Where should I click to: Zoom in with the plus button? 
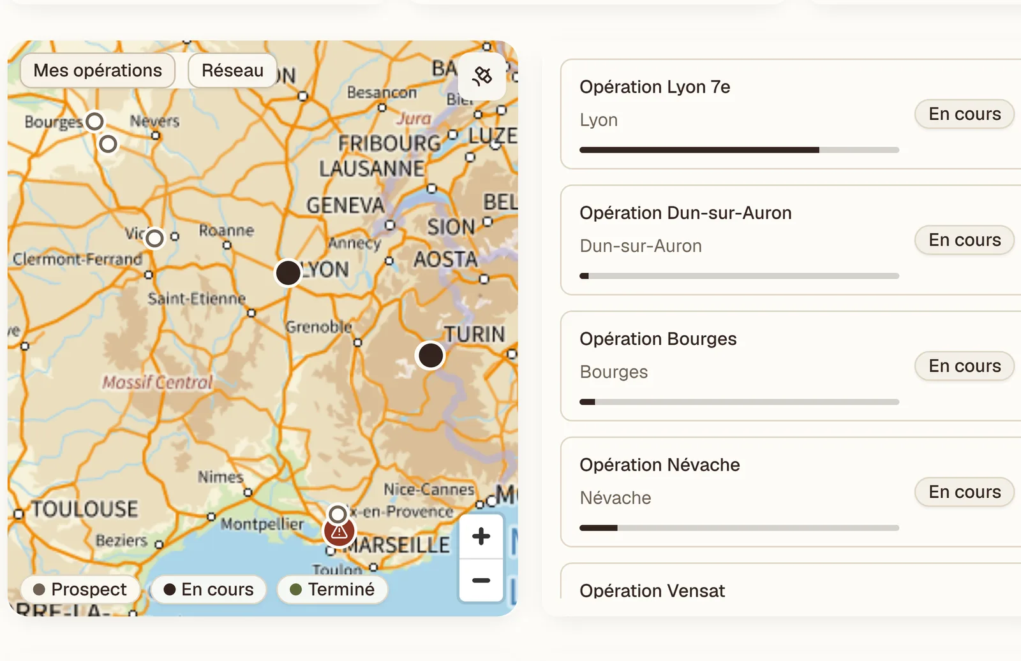point(481,536)
